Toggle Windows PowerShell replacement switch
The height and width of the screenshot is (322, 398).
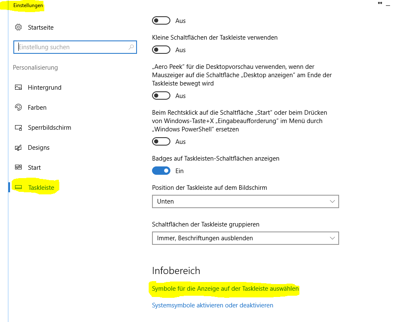point(161,141)
